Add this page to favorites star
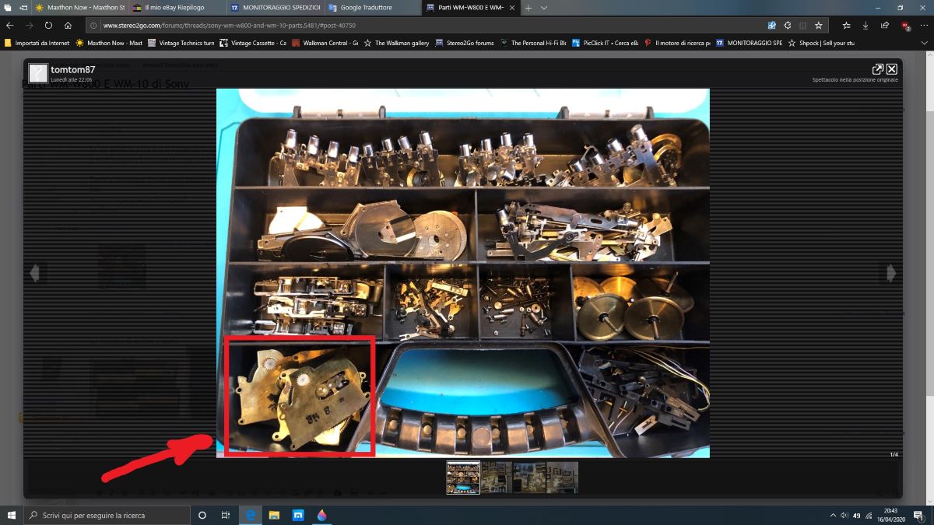The image size is (934, 525). point(818,25)
